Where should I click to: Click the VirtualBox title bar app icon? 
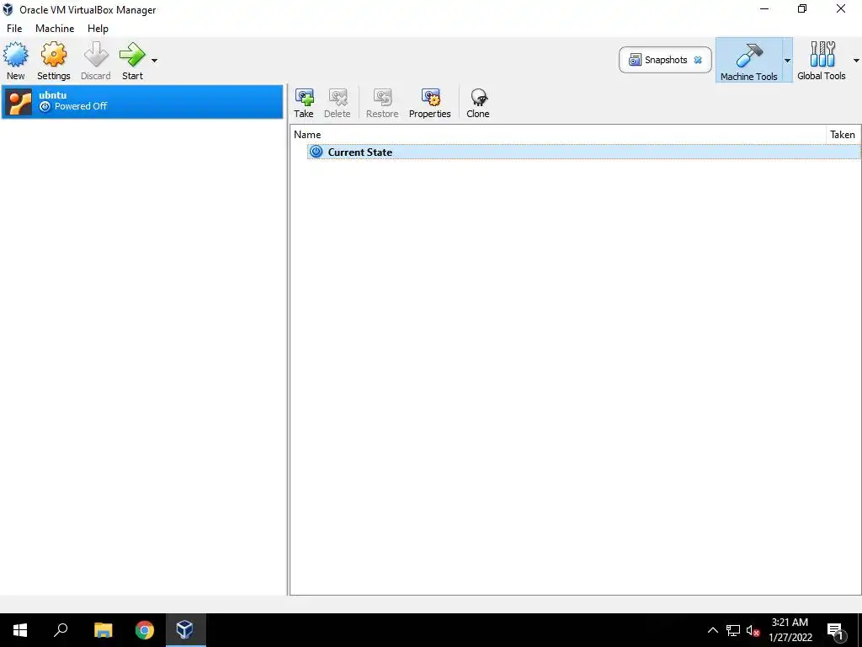point(8,9)
